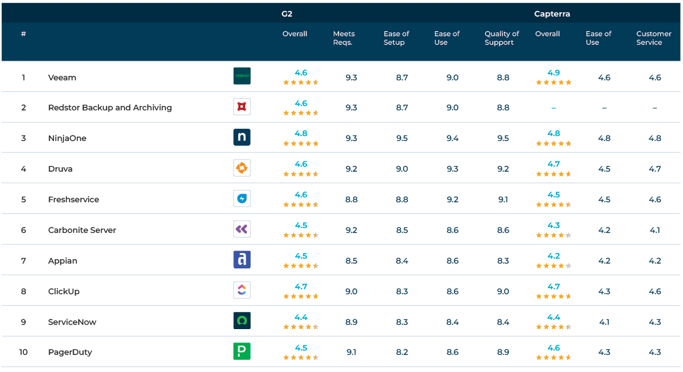The image size is (683, 372).
Task: Click the Veeam logo icon
Action: click(242, 76)
